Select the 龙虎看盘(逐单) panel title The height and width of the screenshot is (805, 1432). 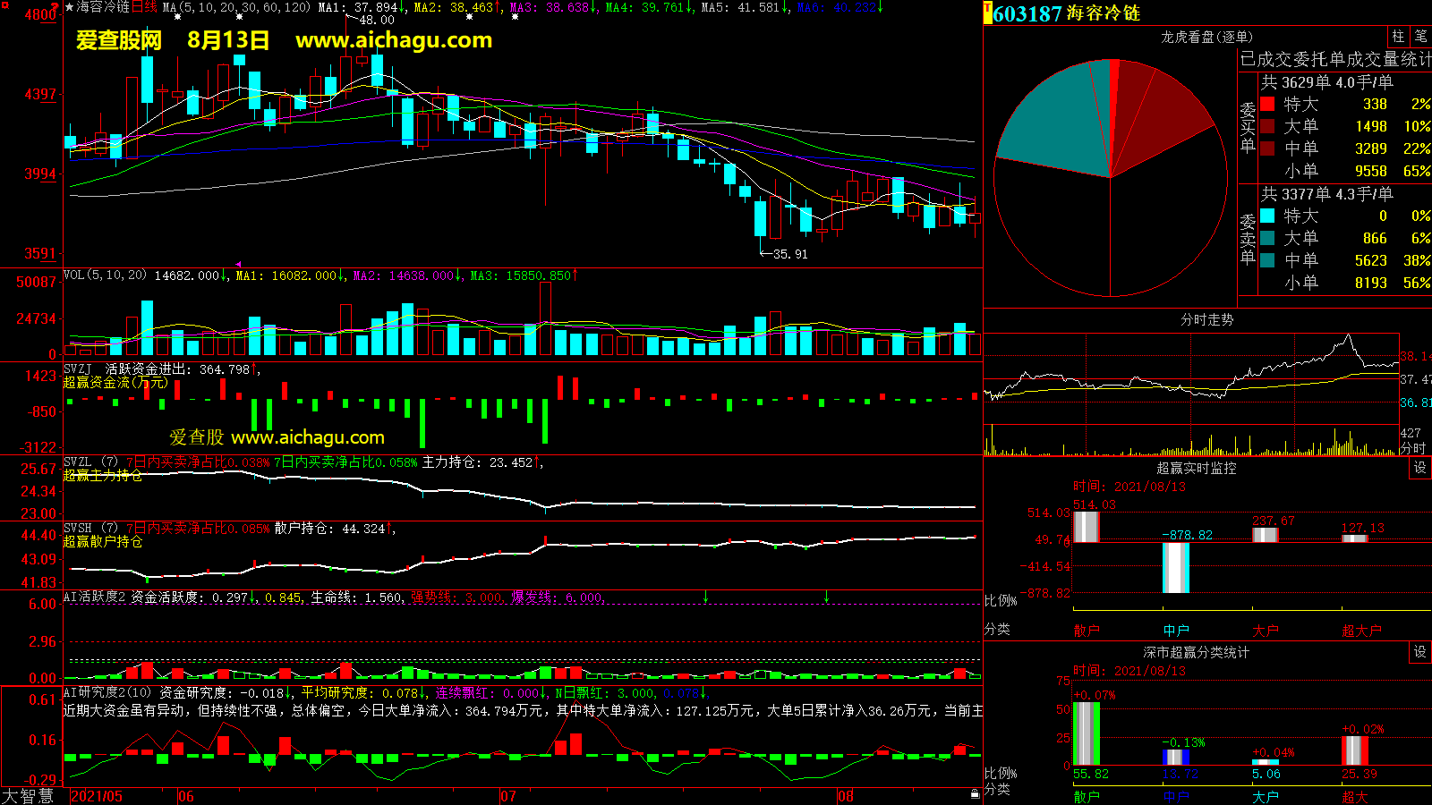(1206, 37)
